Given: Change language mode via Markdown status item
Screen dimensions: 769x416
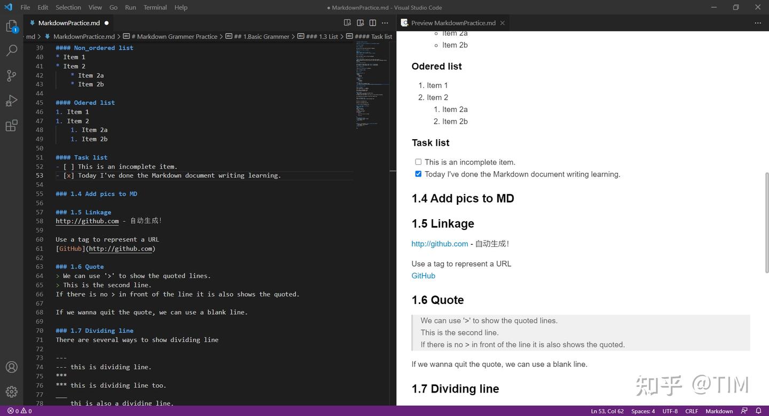Looking at the screenshot, I should [719, 411].
